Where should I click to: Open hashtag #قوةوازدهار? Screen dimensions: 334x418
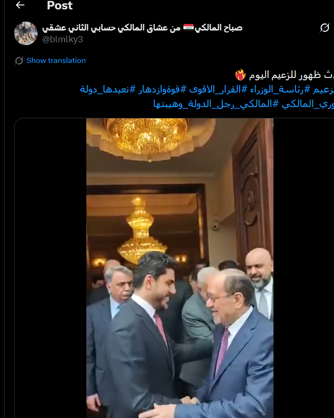pos(162,89)
